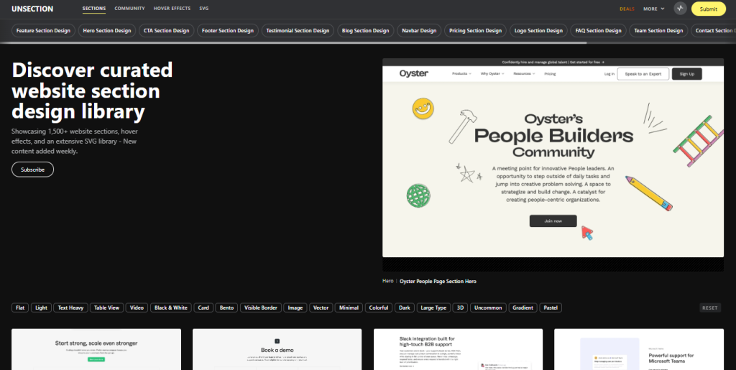736x370 pixels.
Task: Select Navbar Design category
Action: (x=419, y=30)
